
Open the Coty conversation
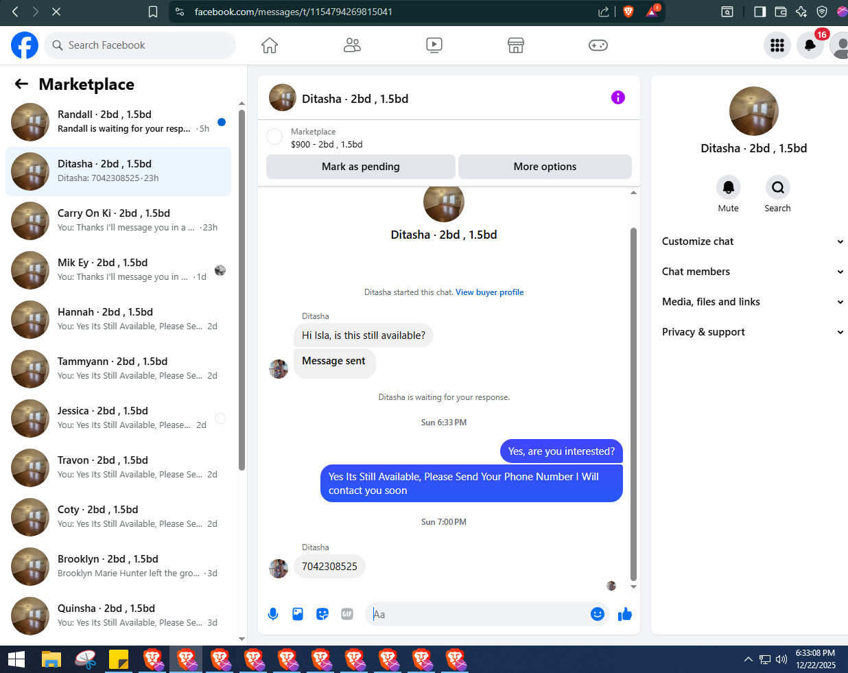(118, 517)
